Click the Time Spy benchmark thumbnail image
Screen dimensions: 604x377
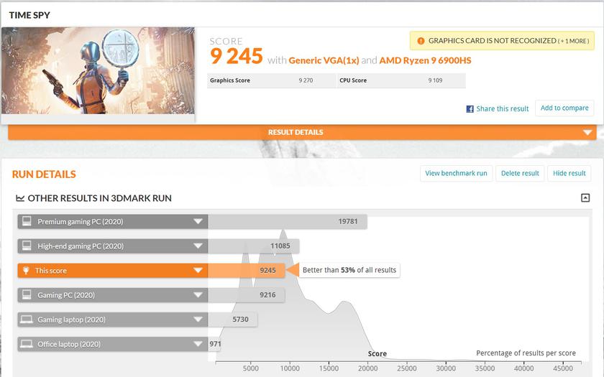coord(99,70)
